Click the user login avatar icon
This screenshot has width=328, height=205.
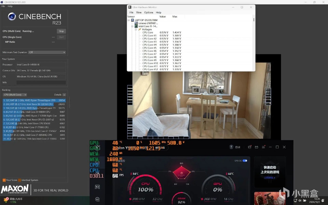tap(231, 147)
